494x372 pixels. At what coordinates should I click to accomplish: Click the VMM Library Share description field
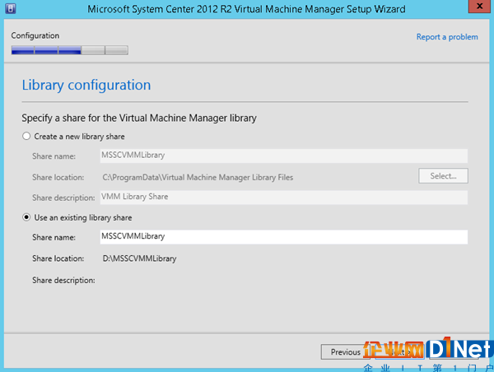point(283,198)
